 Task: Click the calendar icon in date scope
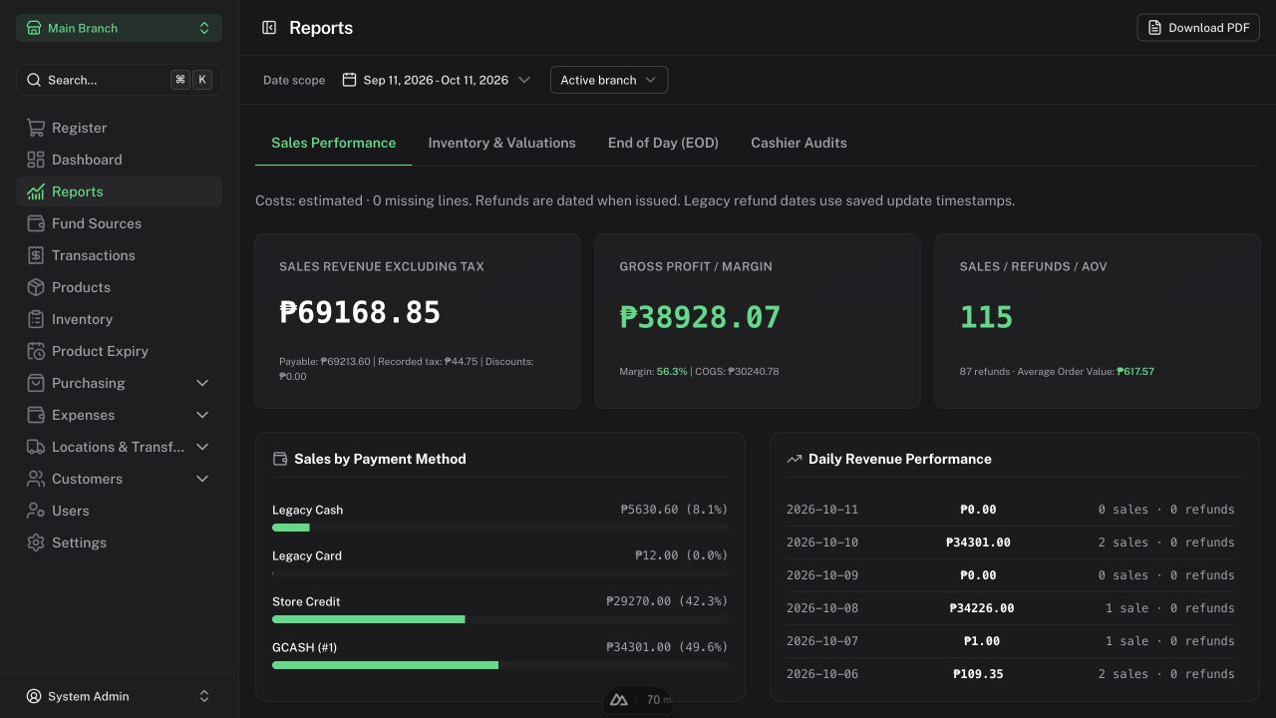(349, 80)
